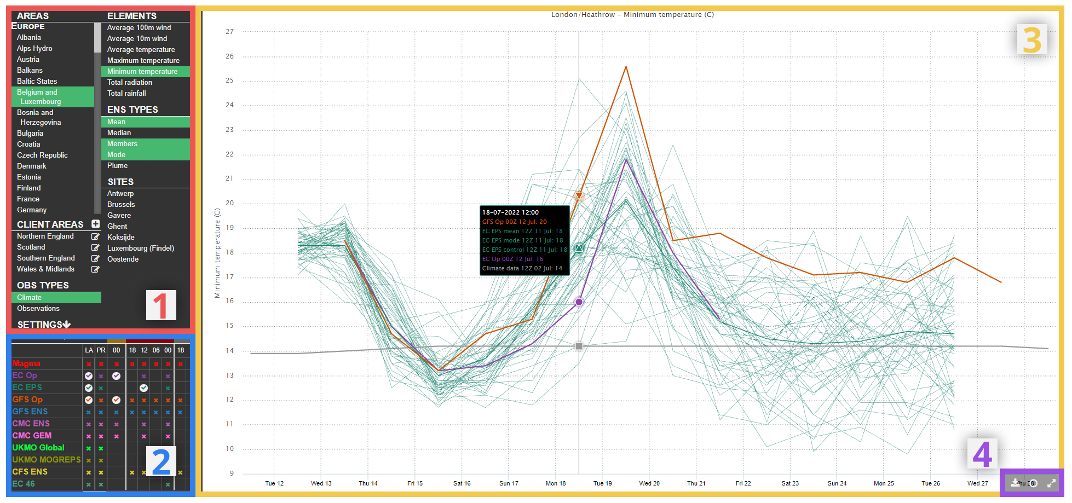Screen dimensions: 1072x503
Task: Click the CMC ENS cross in 12 column
Action: [143, 424]
